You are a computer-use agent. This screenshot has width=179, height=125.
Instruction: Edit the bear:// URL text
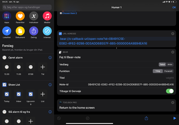(x=103, y=41)
